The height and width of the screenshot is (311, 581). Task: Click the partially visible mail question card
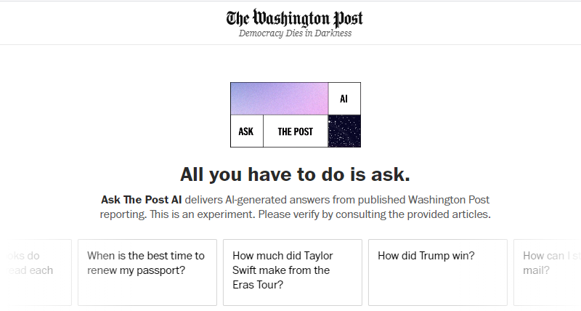point(548,272)
